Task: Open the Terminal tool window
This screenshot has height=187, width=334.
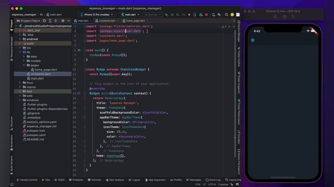Action: [94, 180]
